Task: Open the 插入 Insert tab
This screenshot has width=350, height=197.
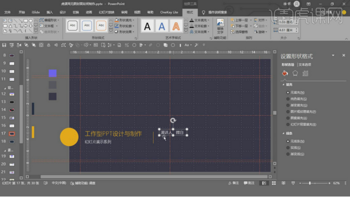Action: [x=50, y=12]
